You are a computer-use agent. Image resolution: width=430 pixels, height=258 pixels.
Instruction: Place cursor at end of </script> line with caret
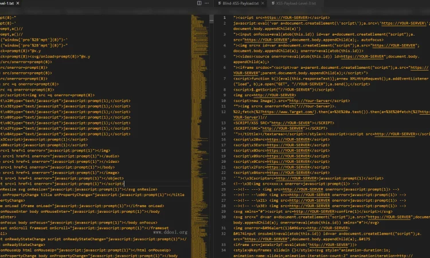point(124,183)
